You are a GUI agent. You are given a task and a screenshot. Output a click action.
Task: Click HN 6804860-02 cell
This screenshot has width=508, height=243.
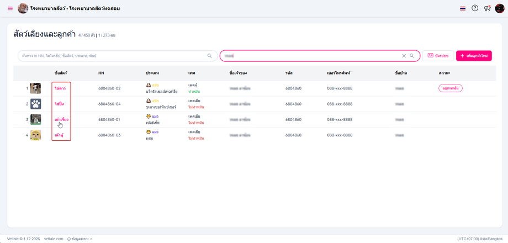tap(109, 88)
